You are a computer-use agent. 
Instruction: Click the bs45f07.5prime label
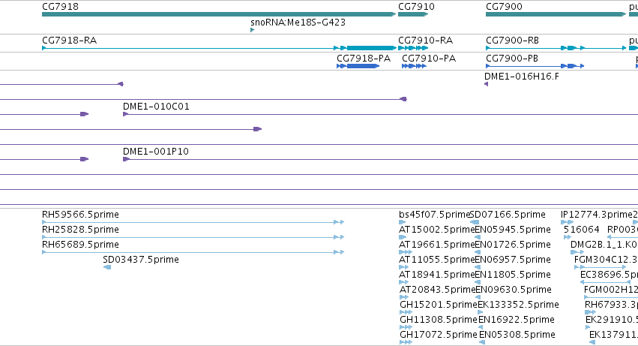435,215
